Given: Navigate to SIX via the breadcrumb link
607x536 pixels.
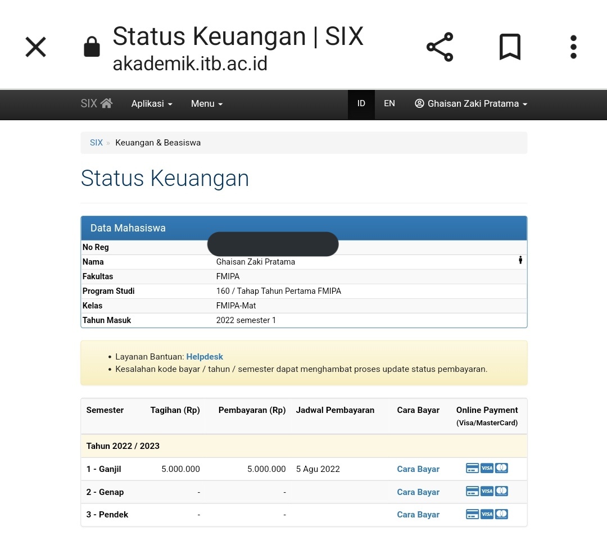Looking at the screenshot, I should [96, 142].
